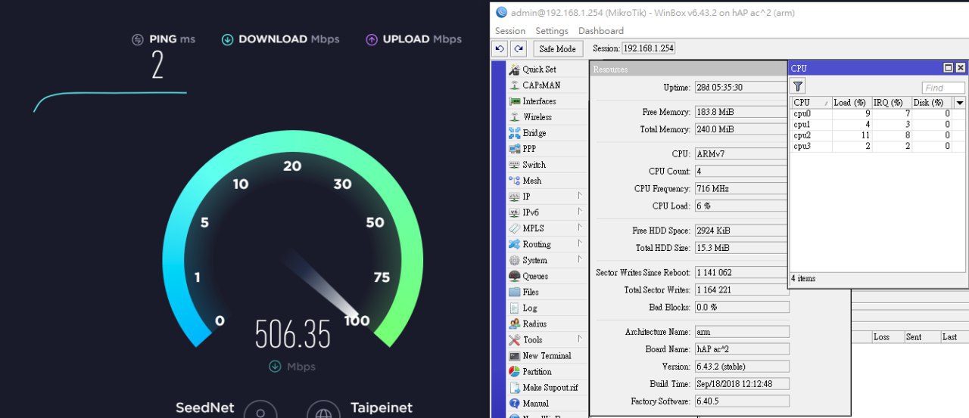The width and height of the screenshot is (969, 418).
Task: Open the Dashboard menu
Action: [x=600, y=31]
